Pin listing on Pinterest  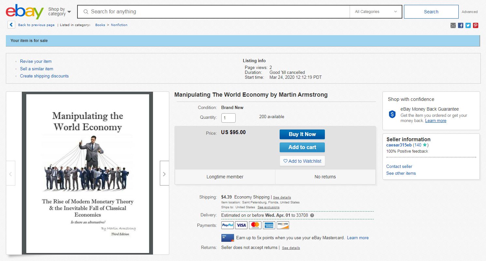(x=476, y=25)
